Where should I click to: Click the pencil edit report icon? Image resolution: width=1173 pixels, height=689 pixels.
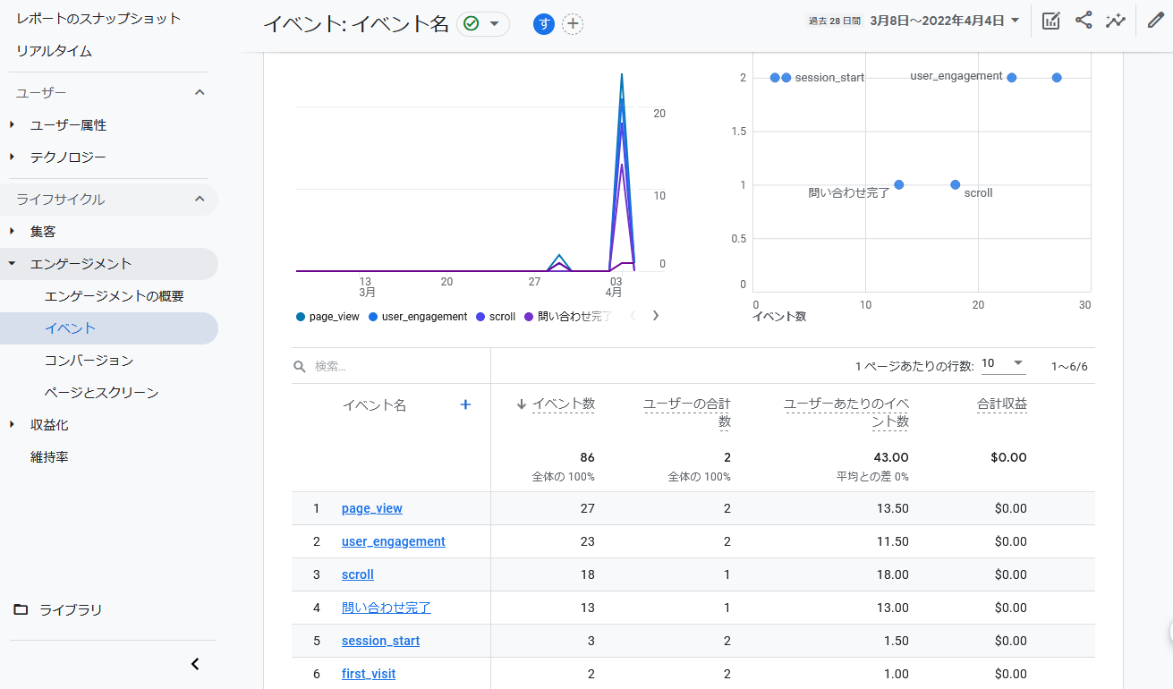tap(1156, 21)
